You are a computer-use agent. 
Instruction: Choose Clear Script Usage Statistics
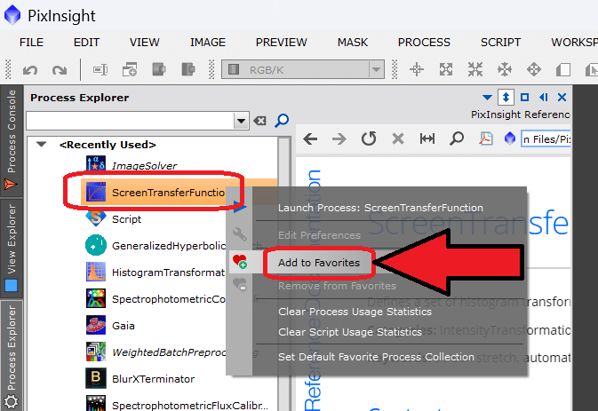point(350,332)
